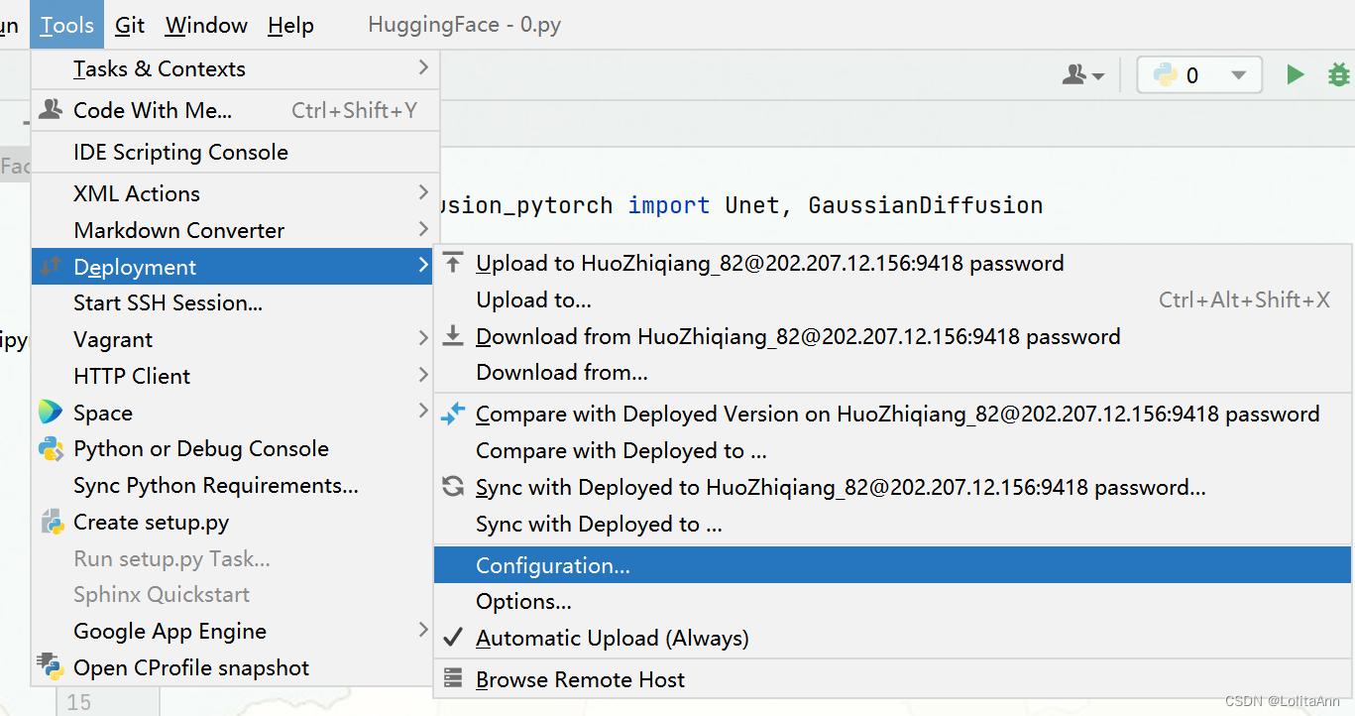
Task: Choose Sync with Deployed to ...
Action: click(892, 524)
